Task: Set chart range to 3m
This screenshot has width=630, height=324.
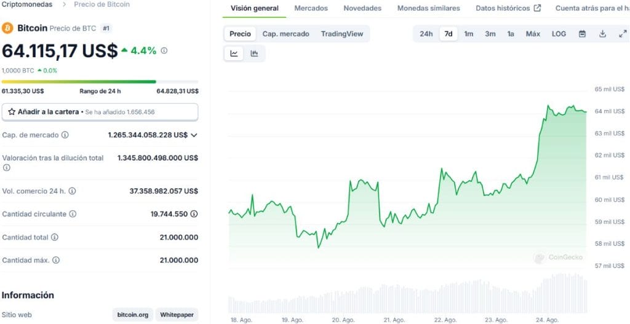Action: click(x=490, y=34)
